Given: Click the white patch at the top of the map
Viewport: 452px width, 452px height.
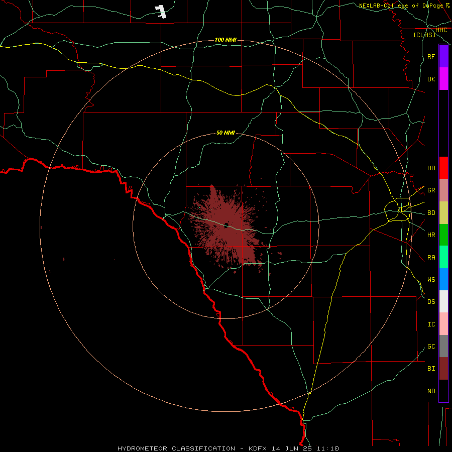Looking at the screenshot, I should [161, 12].
